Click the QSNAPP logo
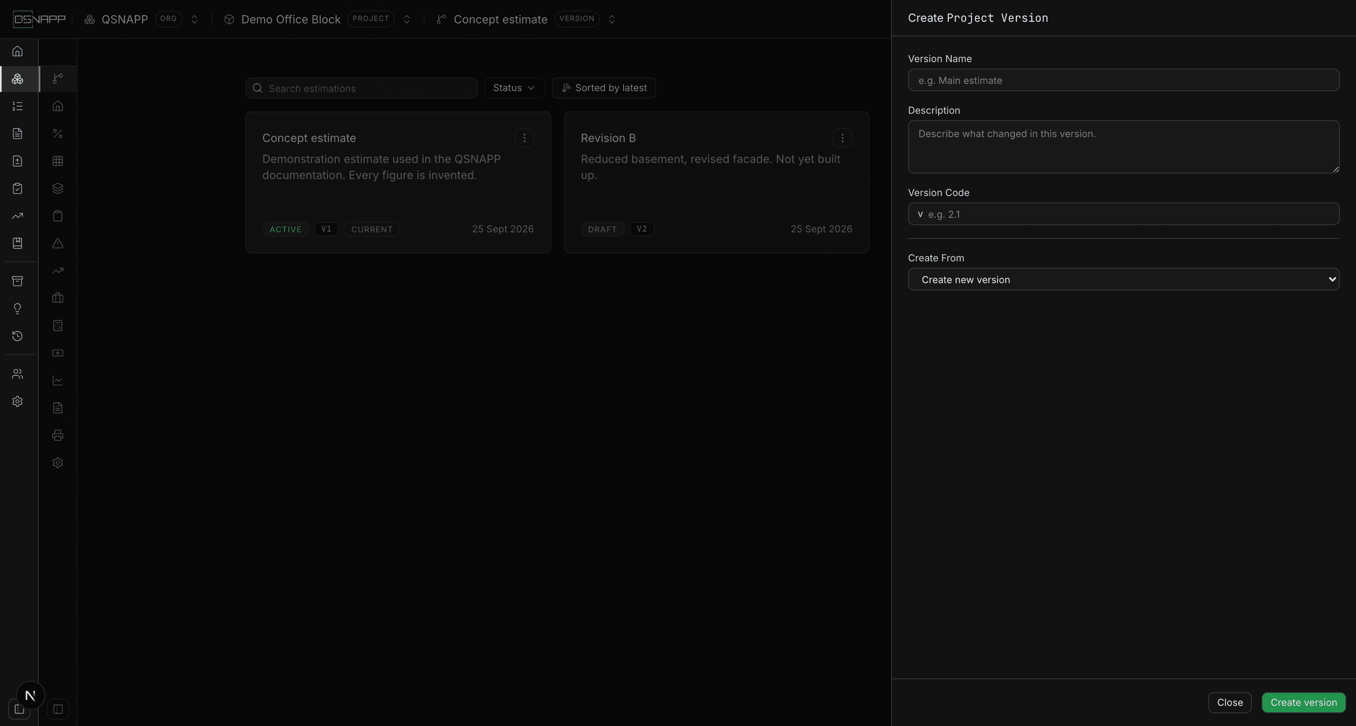This screenshot has width=1356, height=726. [40, 19]
